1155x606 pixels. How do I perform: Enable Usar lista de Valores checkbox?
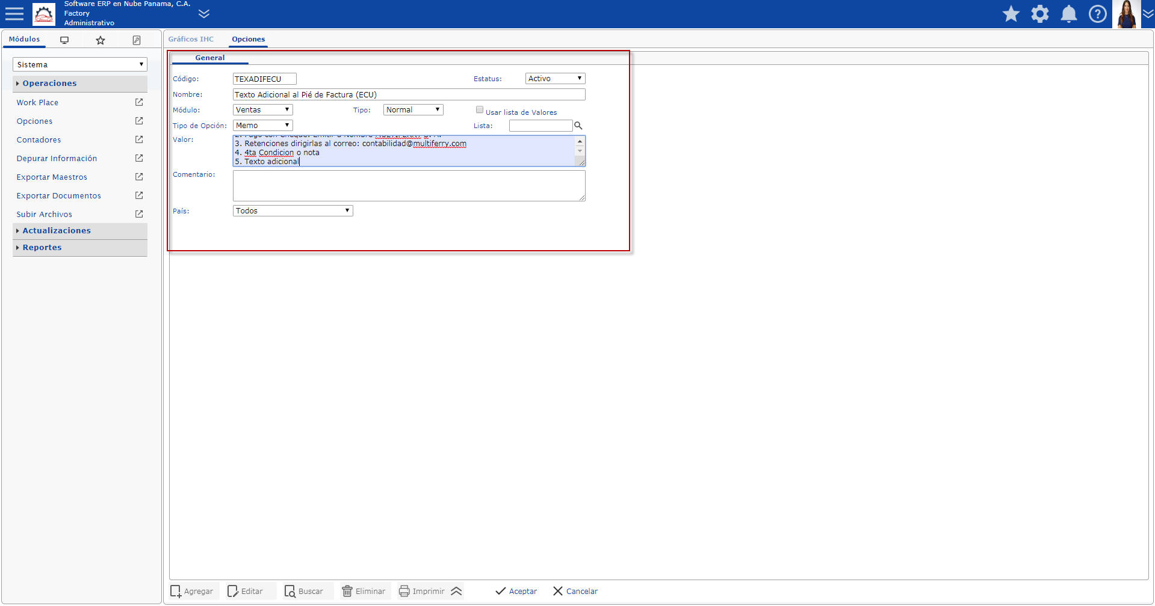(x=480, y=109)
